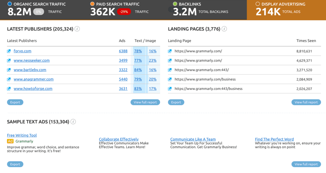Viewport: 326px width, 173px height.
Task: Open forvo.com ads count 6388
Action: (123, 51)
